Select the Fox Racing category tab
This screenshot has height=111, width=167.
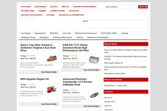click(x=25, y=33)
